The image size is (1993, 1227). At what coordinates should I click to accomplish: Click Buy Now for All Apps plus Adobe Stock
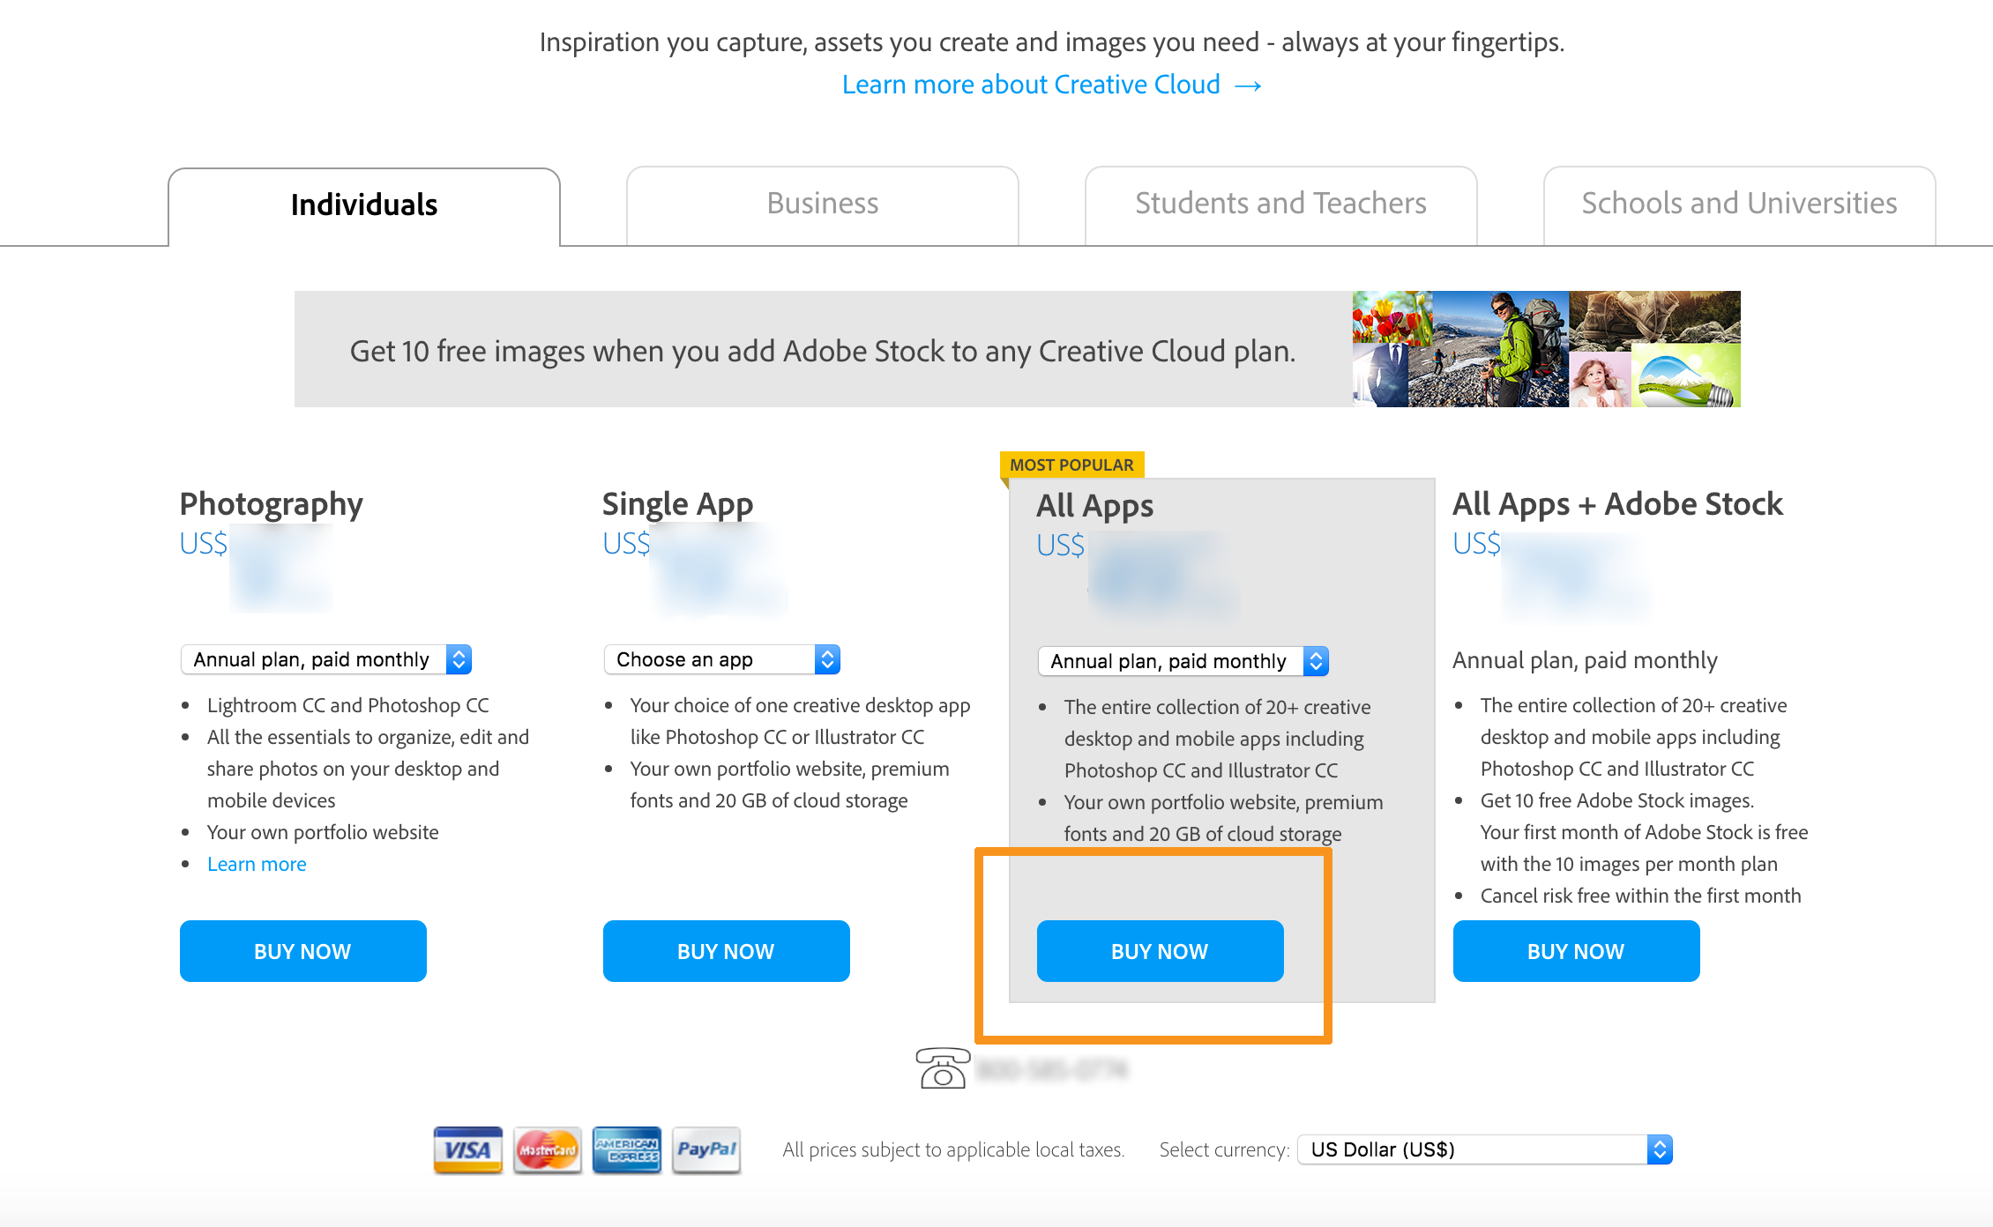[1578, 951]
